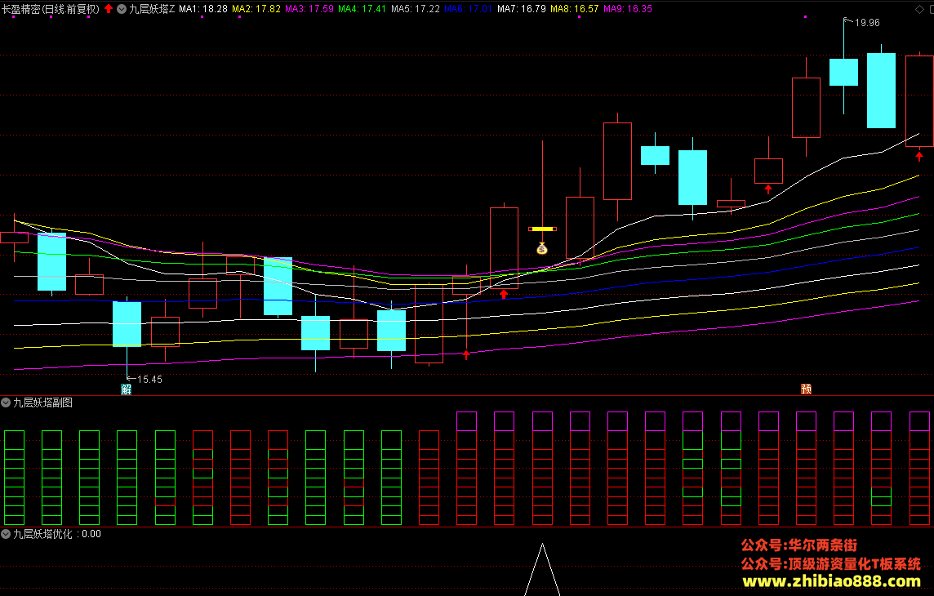Open the dropdown circle next to 九层妖塔Z

(x=122, y=9)
